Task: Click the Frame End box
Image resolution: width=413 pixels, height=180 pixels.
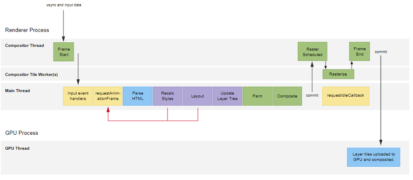Action: (x=360, y=52)
